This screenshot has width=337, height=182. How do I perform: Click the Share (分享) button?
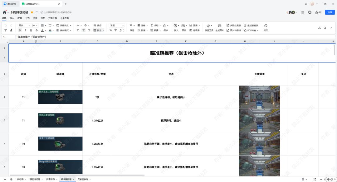pyautogui.click(x=330, y=12)
